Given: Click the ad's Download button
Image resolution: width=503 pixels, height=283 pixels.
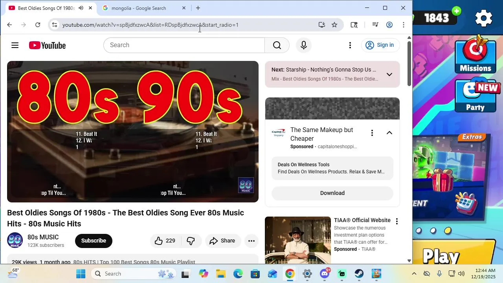Looking at the screenshot, I should coord(332,193).
